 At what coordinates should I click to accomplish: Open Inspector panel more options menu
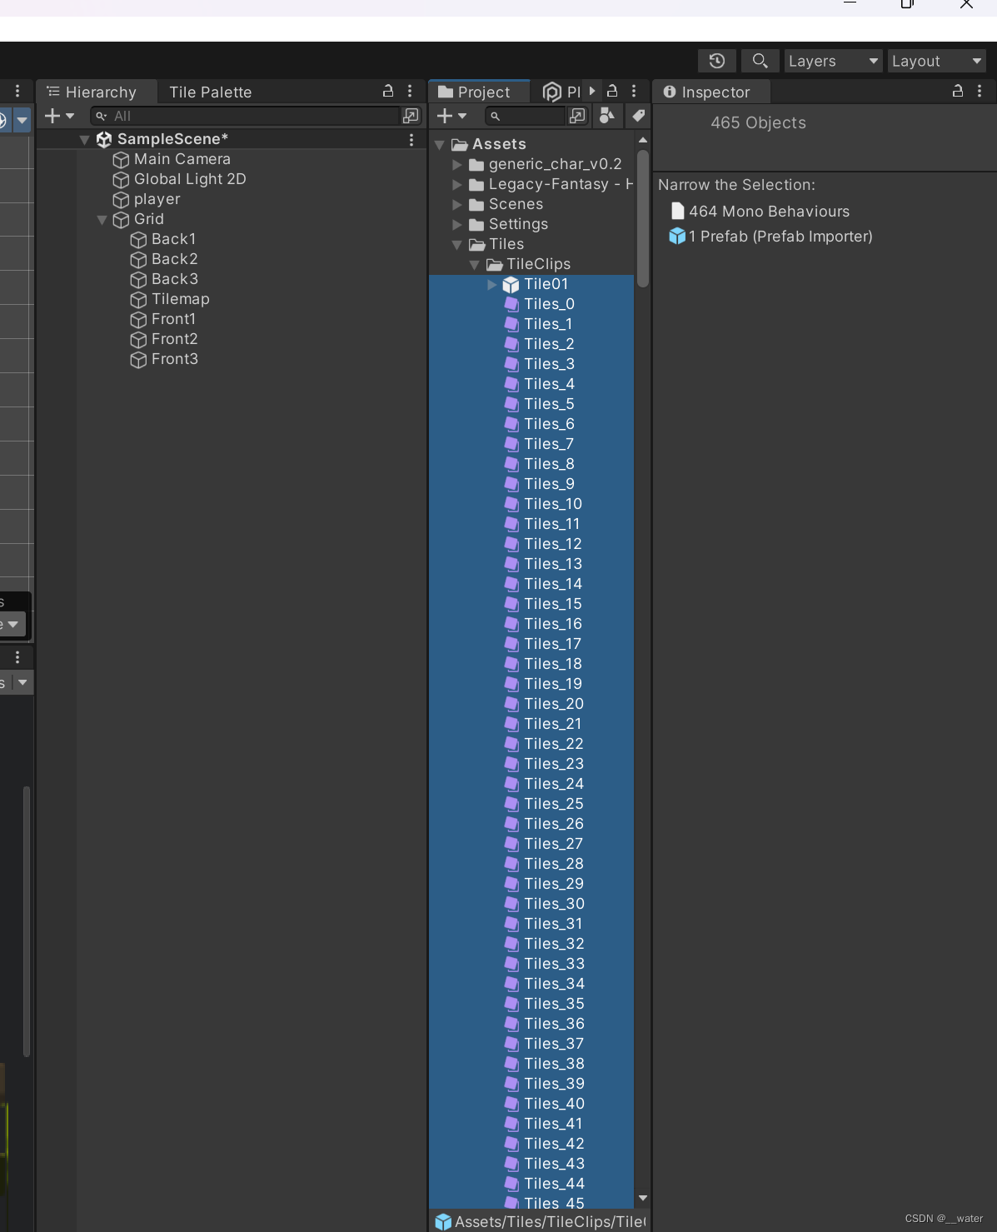[980, 91]
